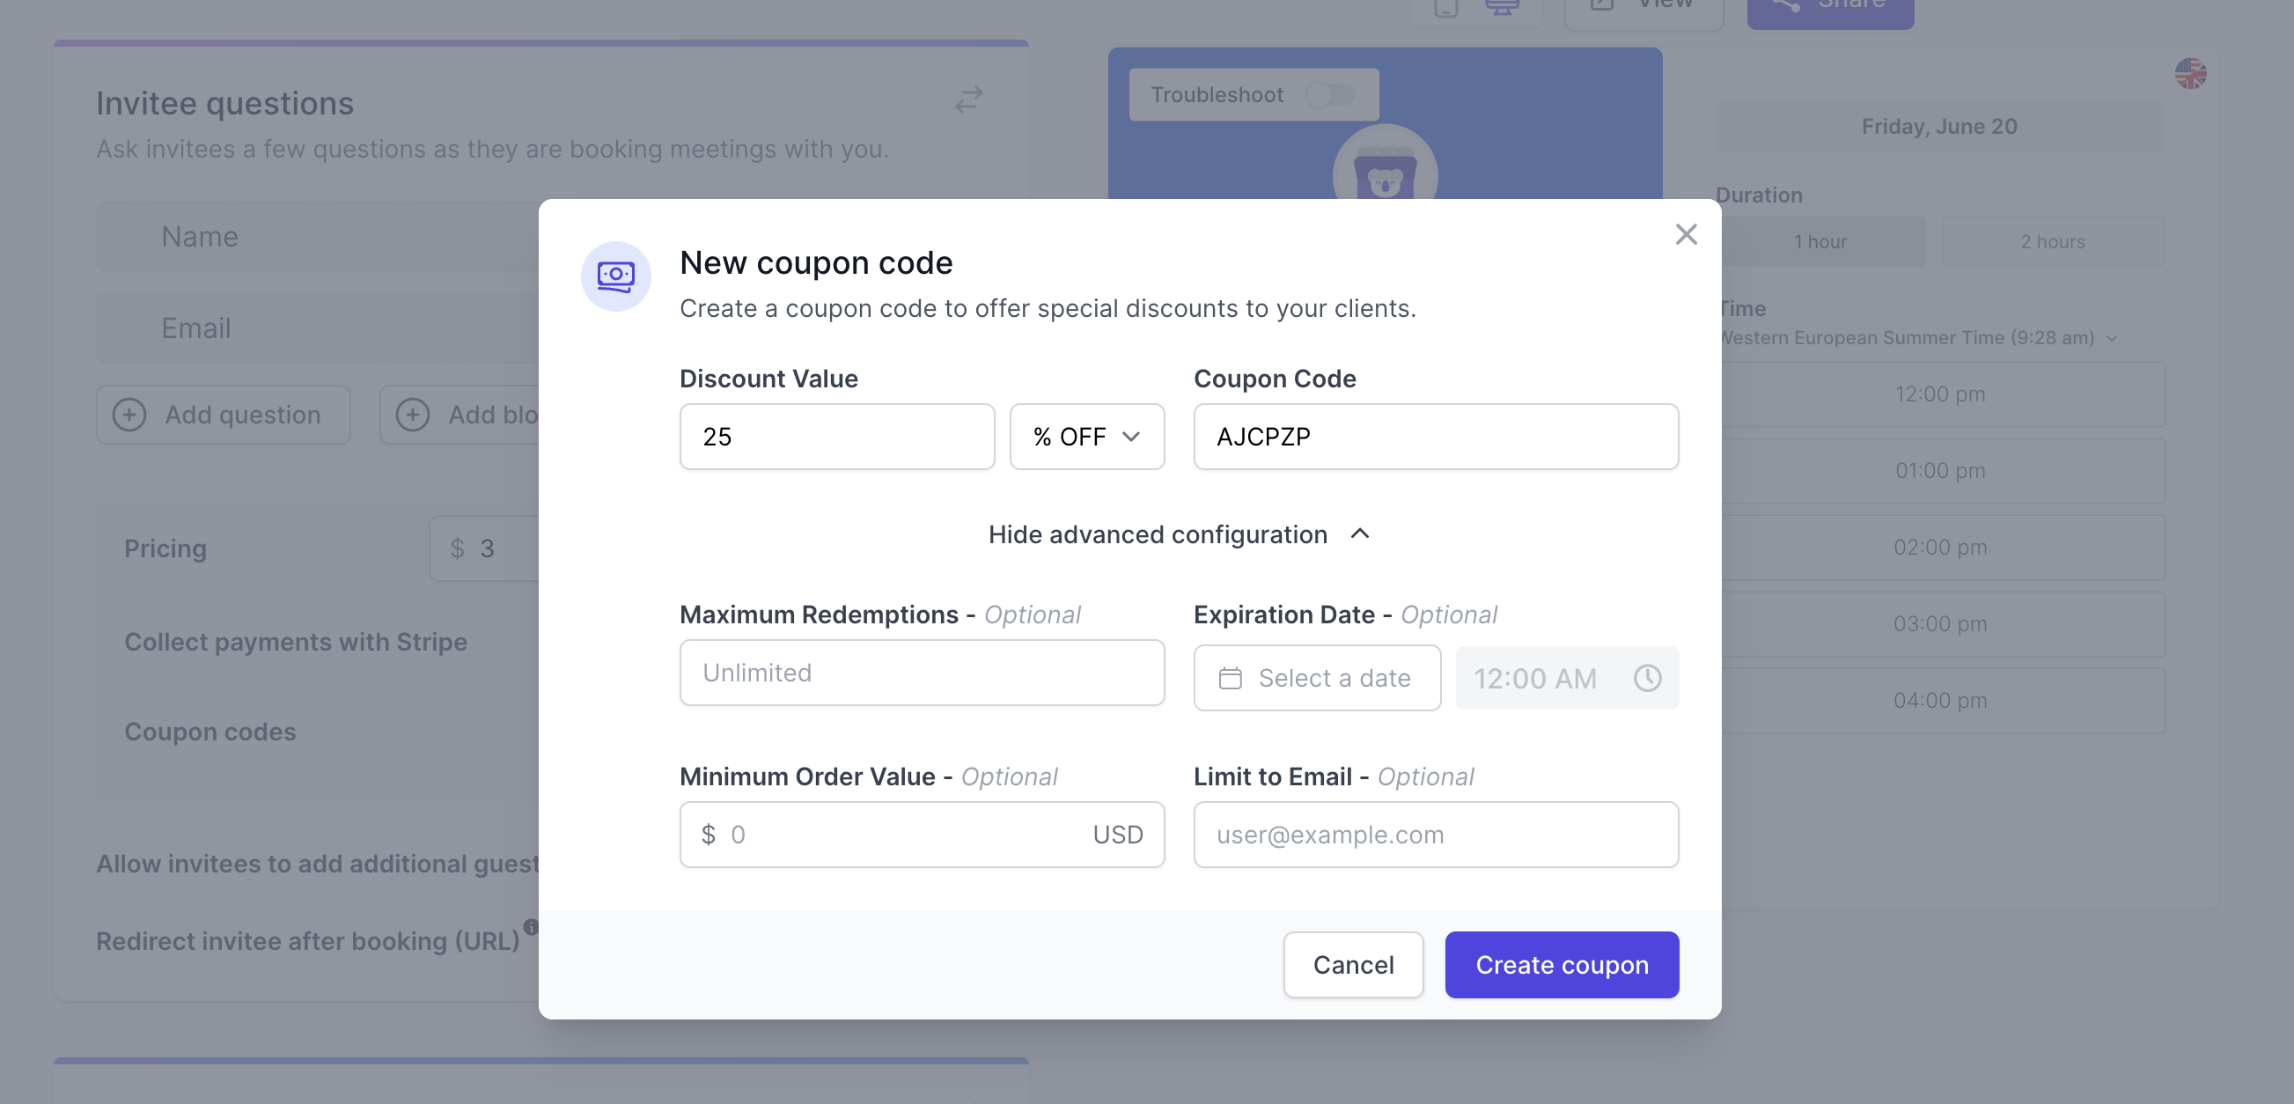Click the clock icon in time field
The width and height of the screenshot is (2294, 1104).
[x=1648, y=678]
